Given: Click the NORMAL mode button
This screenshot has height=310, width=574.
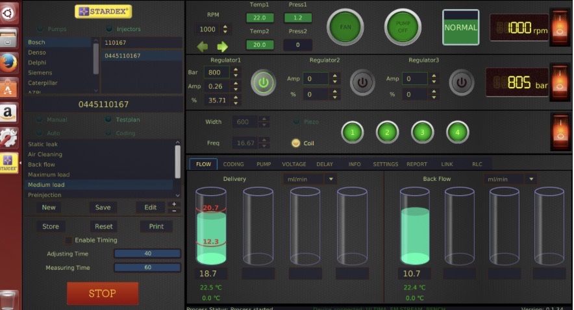Looking at the screenshot, I should pos(460,27).
